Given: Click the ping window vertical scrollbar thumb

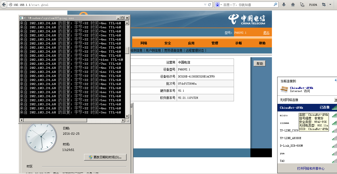Looking at the screenshot, I should (127, 50).
